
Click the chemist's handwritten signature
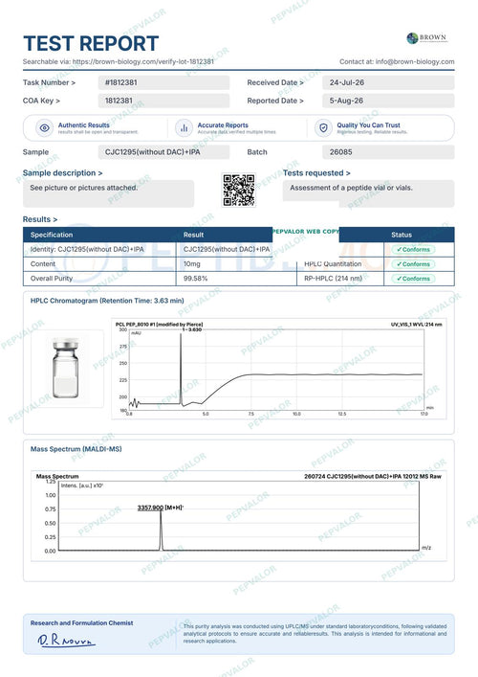66,641
